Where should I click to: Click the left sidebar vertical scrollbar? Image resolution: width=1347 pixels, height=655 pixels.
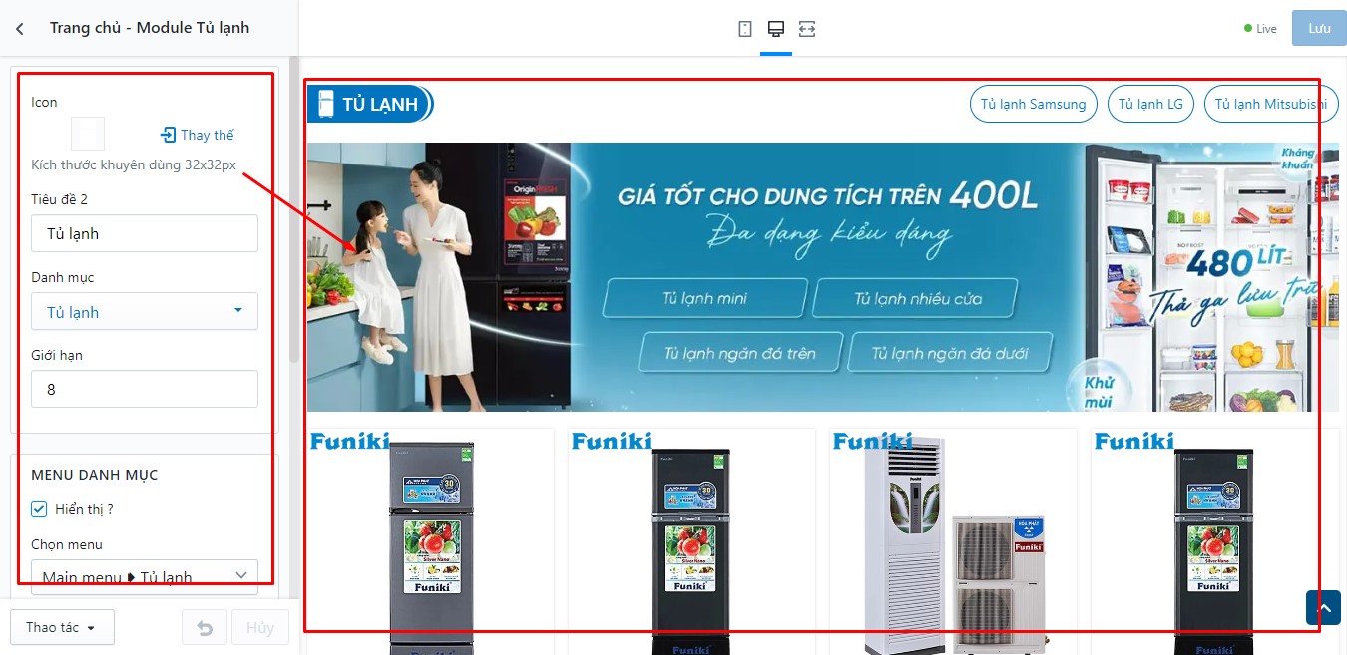(293, 209)
